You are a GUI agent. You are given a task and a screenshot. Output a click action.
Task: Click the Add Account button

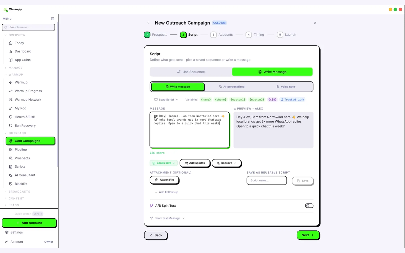[x=29, y=223]
